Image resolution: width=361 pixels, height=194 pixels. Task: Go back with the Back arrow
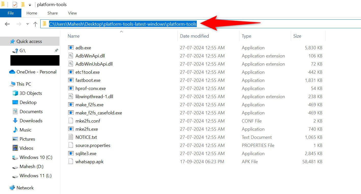pyautogui.click(x=7, y=24)
